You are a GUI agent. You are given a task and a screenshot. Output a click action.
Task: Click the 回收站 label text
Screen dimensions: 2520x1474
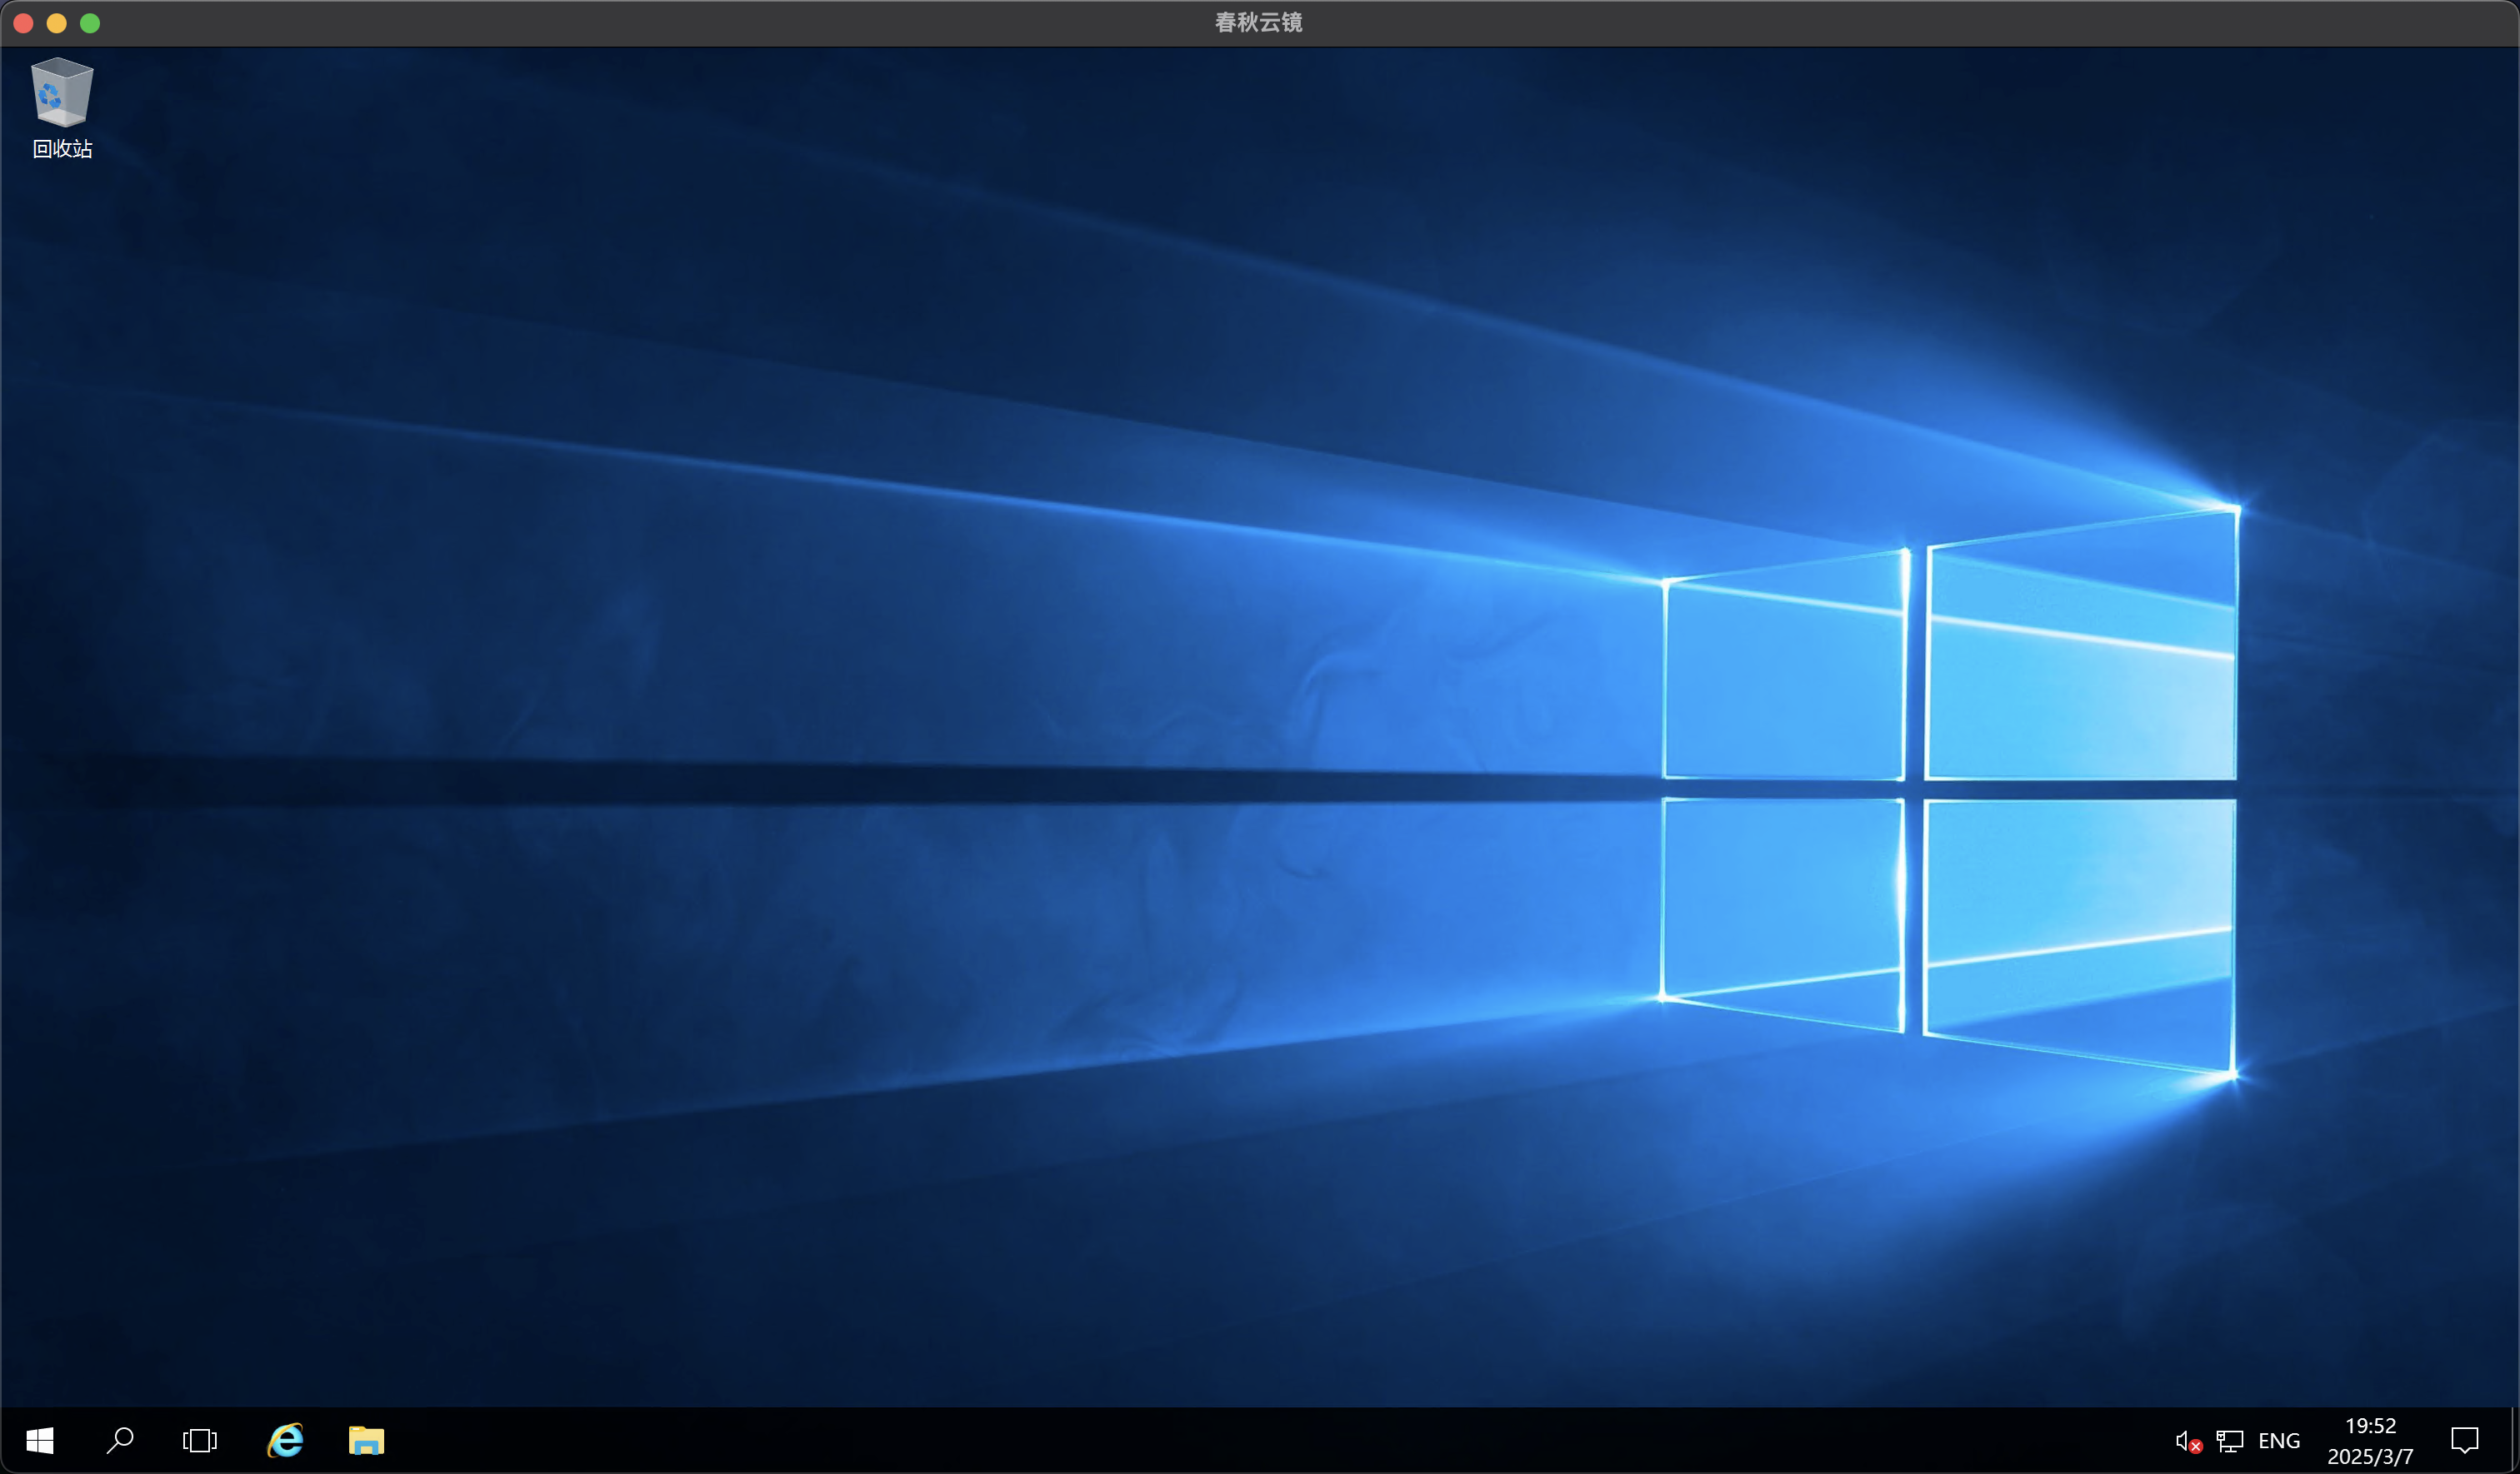(62, 149)
